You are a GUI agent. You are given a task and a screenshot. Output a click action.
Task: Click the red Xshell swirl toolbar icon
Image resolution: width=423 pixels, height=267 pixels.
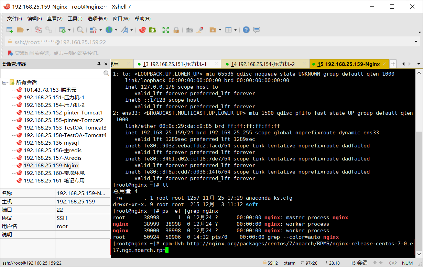[142, 30]
